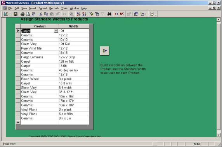Sort records ascending with the A-Z icon
The image size is (222, 147).
click(78, 14)
